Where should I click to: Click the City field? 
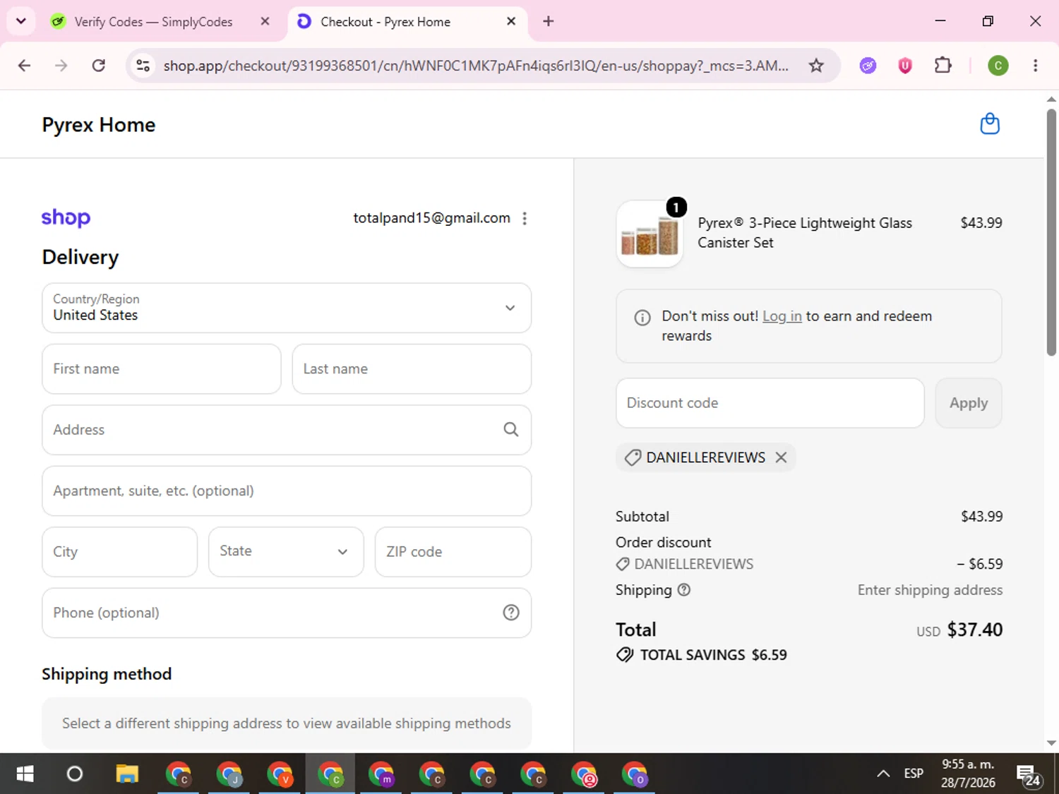pyautogui.click(x=120, y=552)
